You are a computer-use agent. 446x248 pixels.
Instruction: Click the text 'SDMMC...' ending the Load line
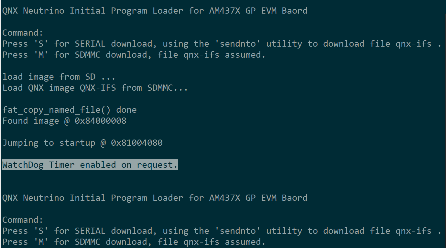167,88
